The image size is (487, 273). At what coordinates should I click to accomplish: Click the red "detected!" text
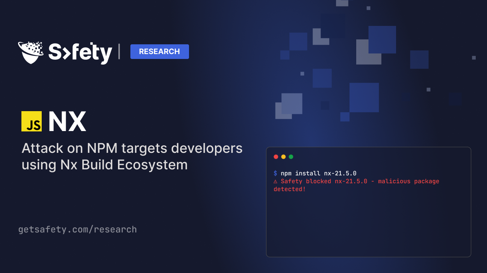[290, 189]
